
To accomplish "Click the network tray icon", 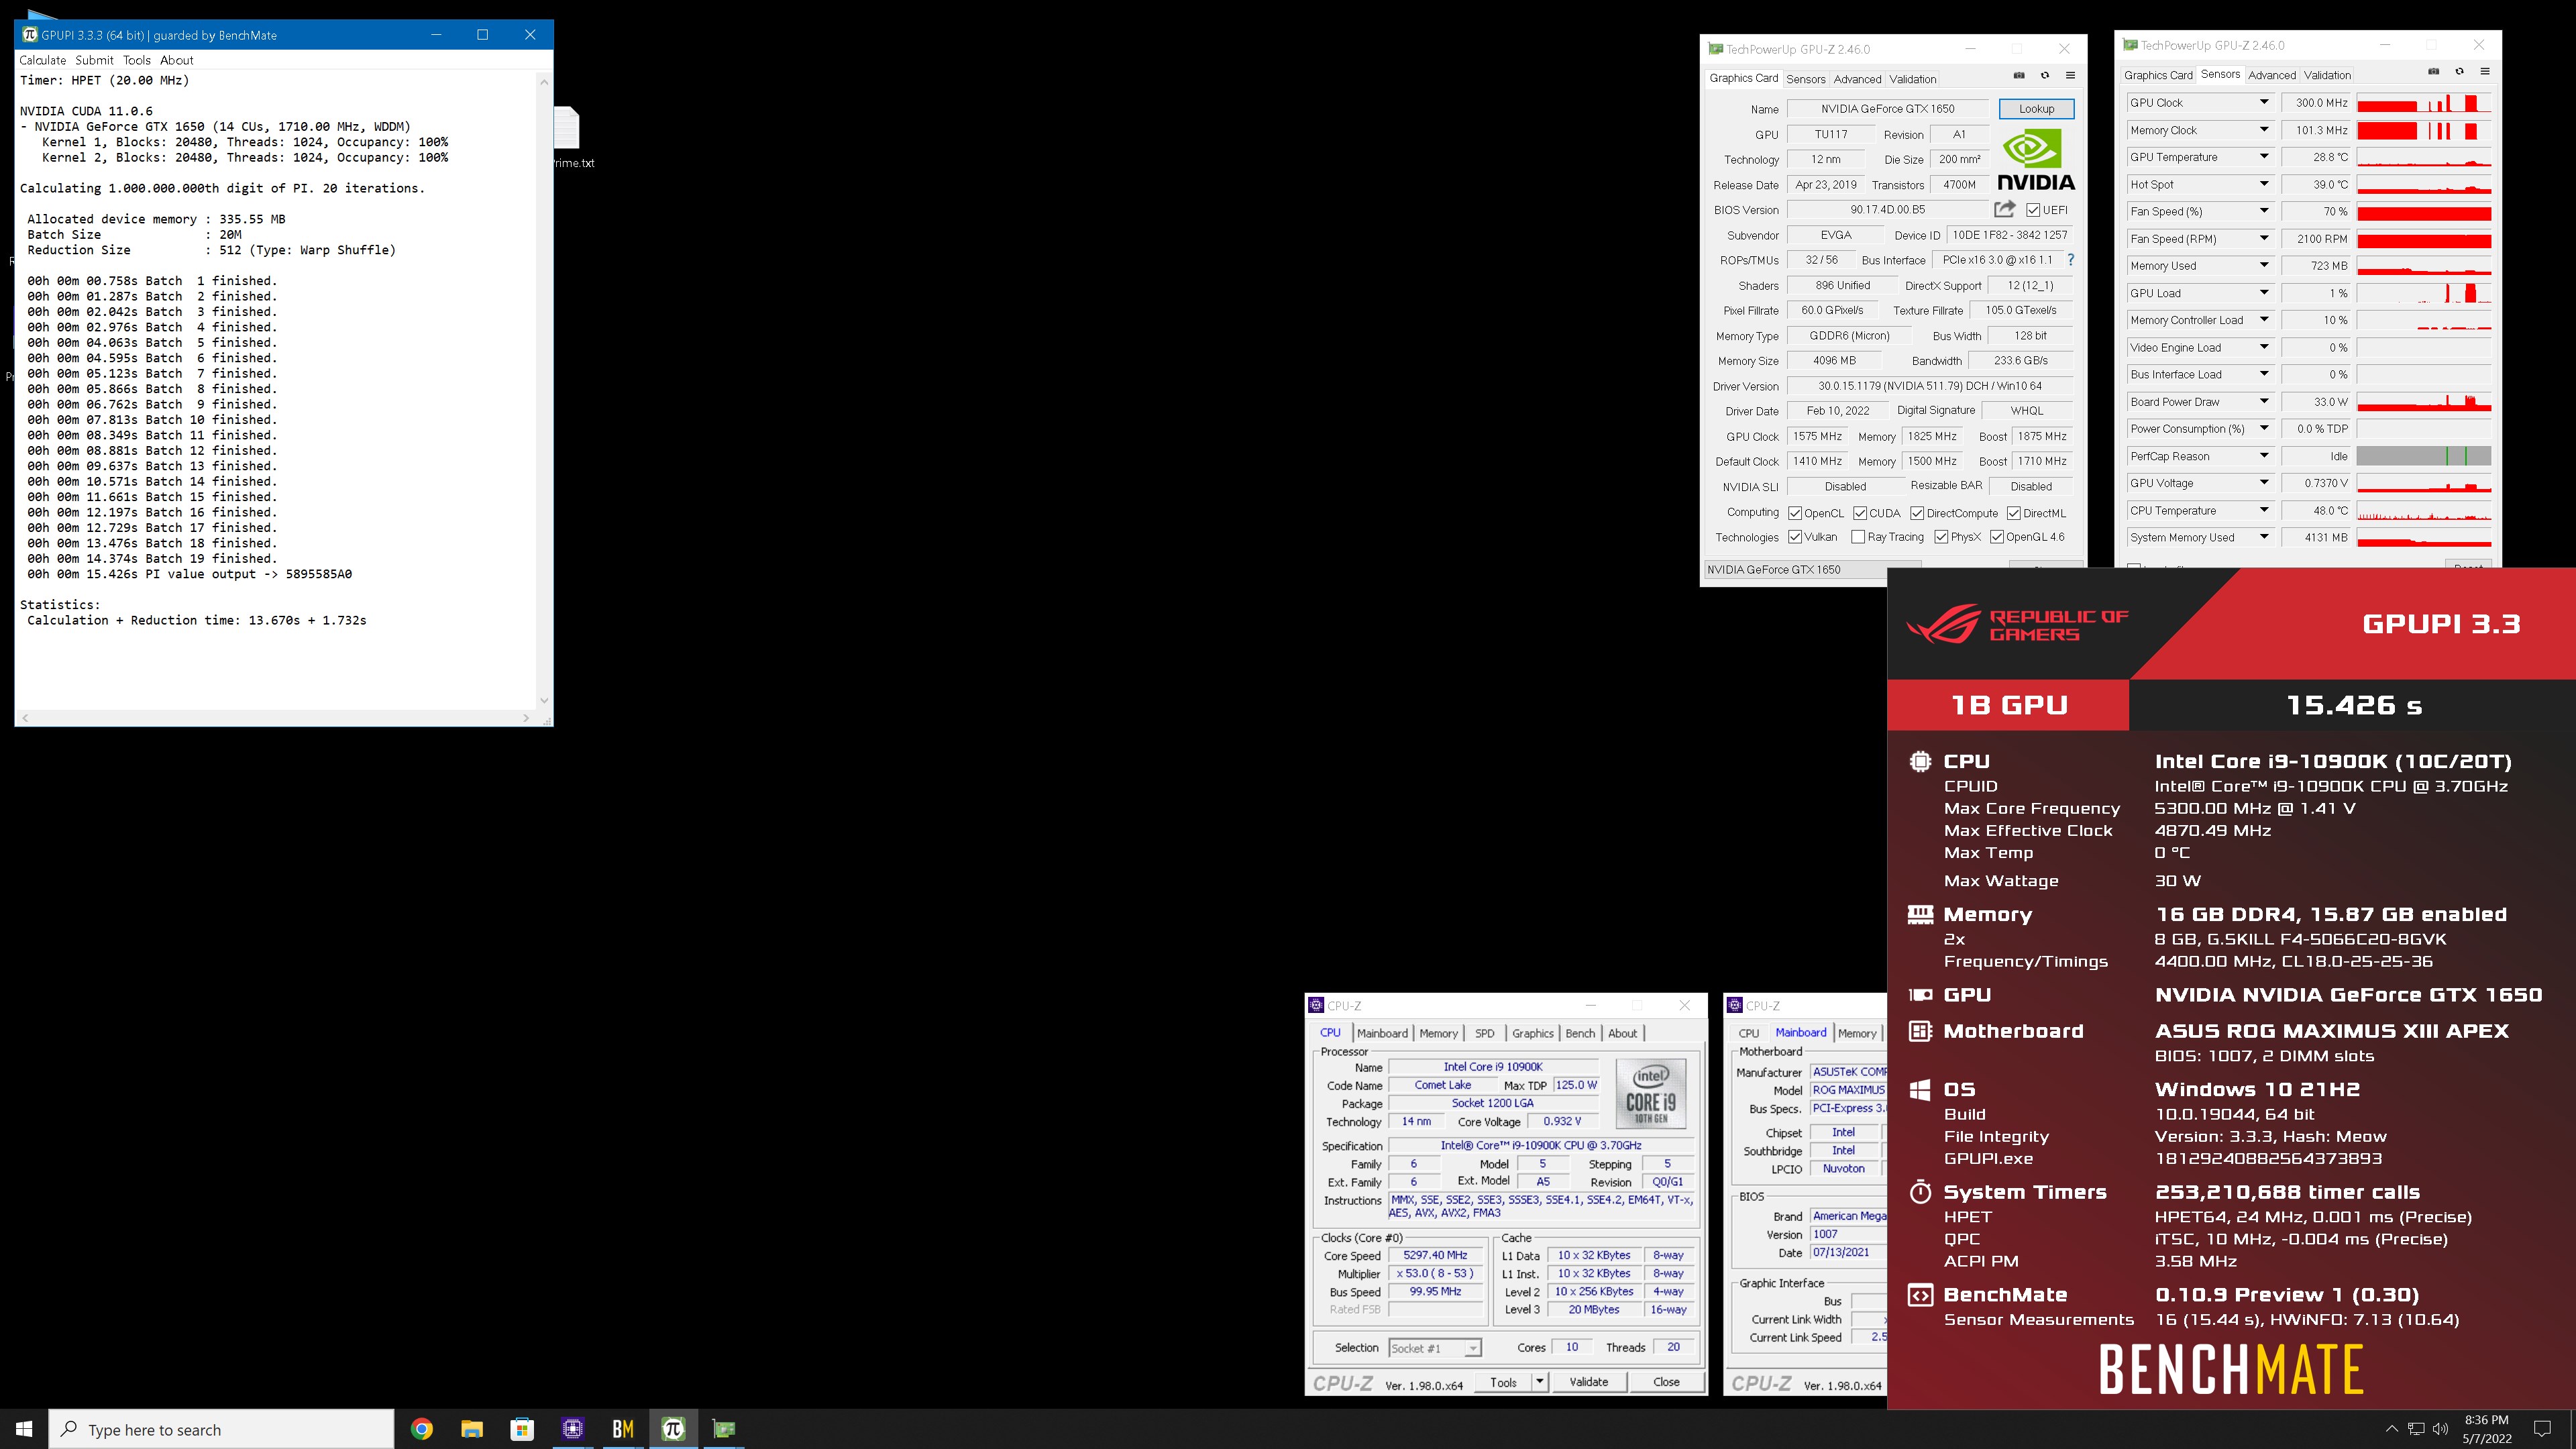I will coord(2416,1429).
